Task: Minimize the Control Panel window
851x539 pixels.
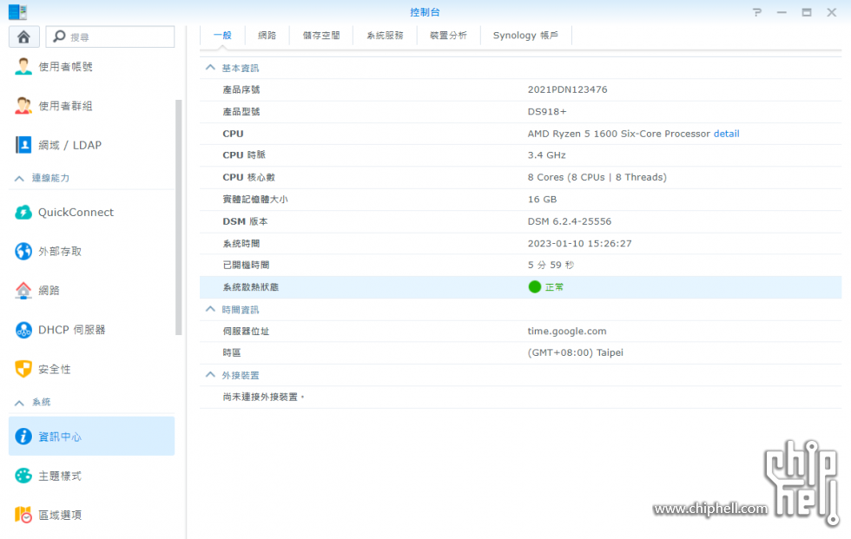Action: point(782,12)
